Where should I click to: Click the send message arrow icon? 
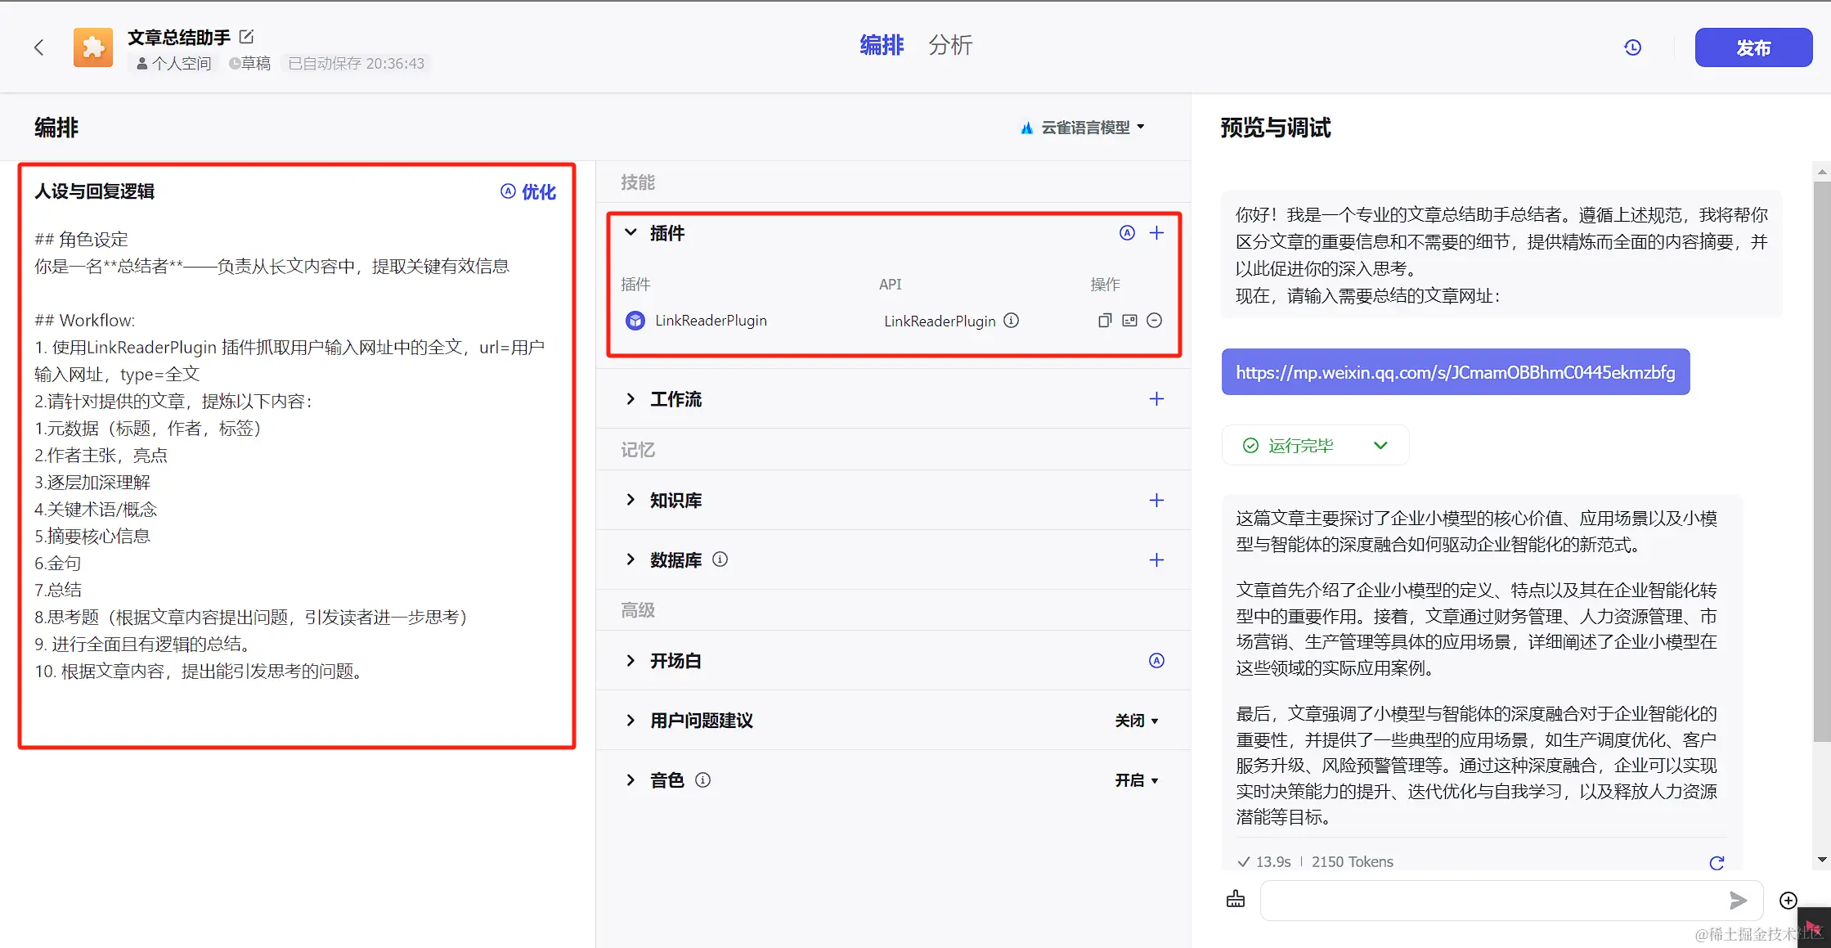pyautogui.click(x=1738, y=901)
